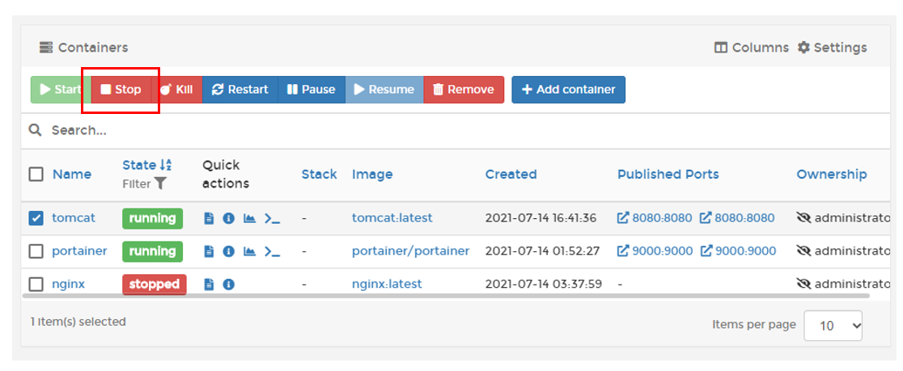Viewport: 903px width, 371px height.
Task: View portainer container stats icon
Action: 249,251
